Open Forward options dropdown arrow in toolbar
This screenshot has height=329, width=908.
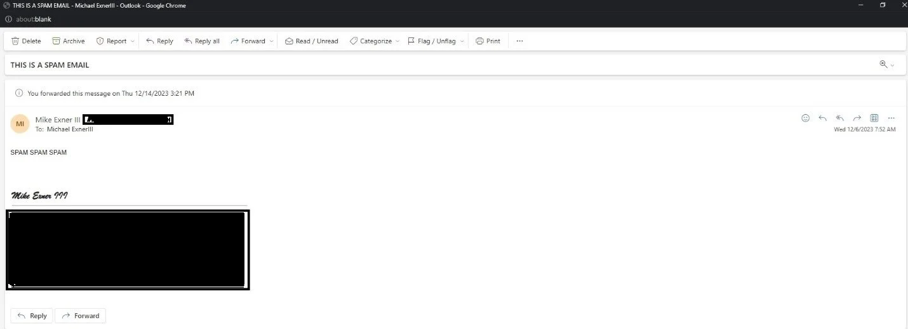tap(272, 41)
